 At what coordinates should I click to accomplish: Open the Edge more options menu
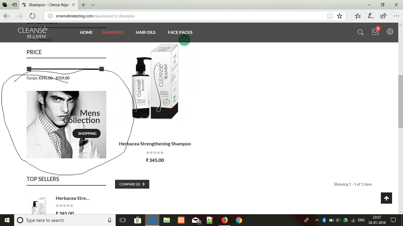tap(396, 16)
